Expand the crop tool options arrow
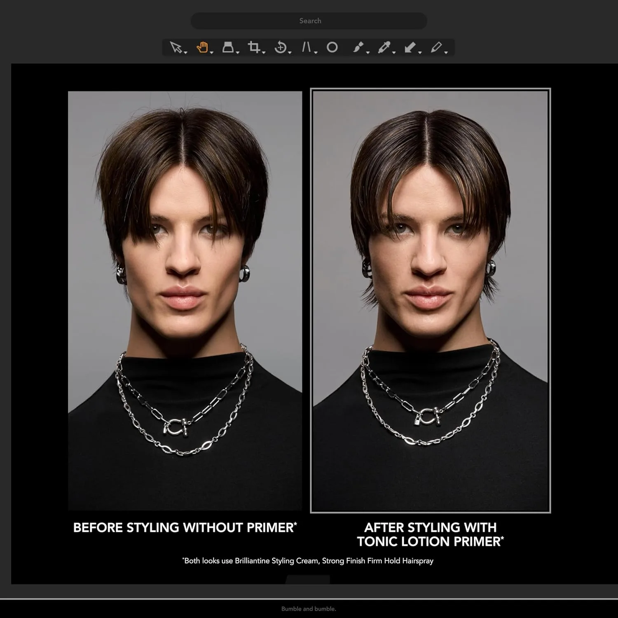Viewport: 618px width, 618px height. coord(264,52)
